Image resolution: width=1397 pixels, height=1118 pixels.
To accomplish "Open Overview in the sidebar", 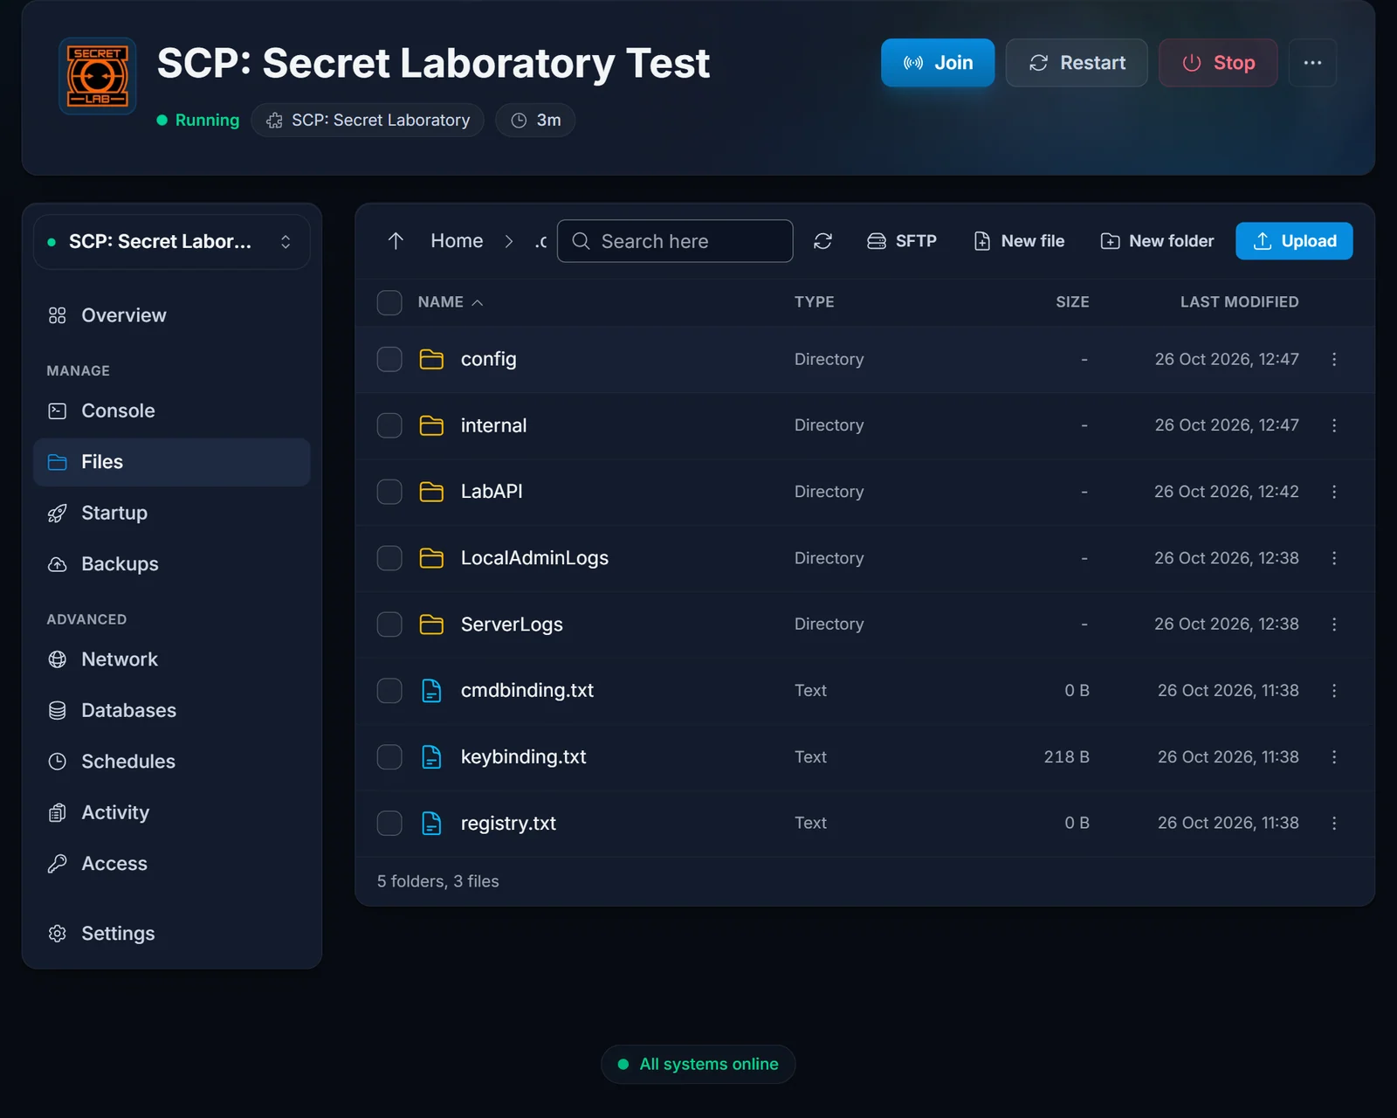I will click(x=172, y=315).
